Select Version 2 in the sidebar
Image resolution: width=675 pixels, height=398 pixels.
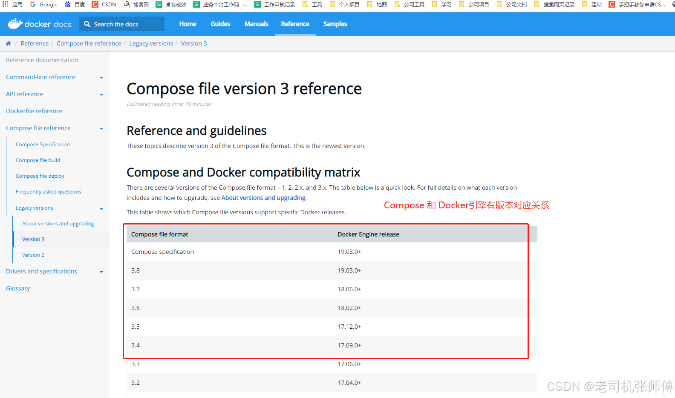pos(33,255)
